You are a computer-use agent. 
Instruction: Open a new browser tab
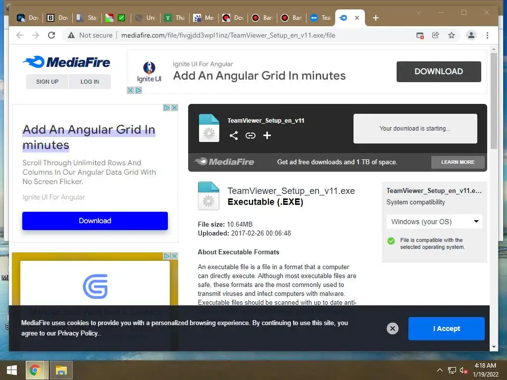click(x=376, y=18)
